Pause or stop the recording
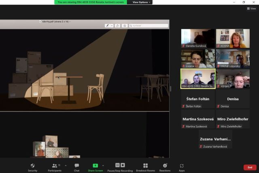 click(x=120, y=167)
